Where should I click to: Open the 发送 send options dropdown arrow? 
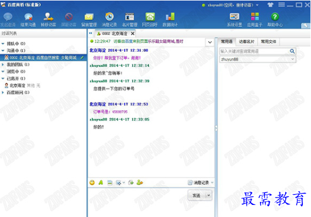pos(209,195)
